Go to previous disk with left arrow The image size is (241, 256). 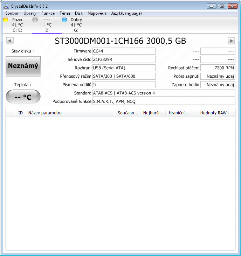[x=10, y=41]
